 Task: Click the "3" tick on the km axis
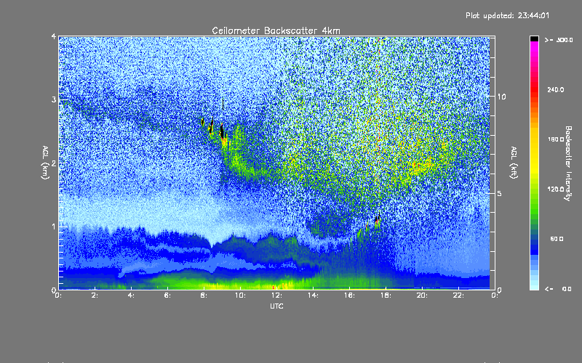click(x=54, y=99)
